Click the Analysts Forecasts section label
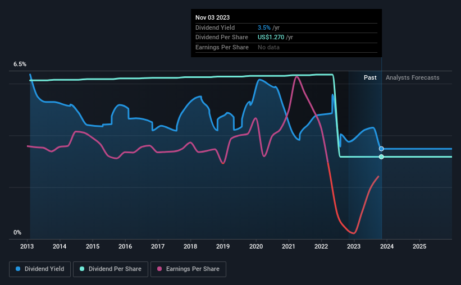Viewport: 461px width, 285px height. point(413,77)
